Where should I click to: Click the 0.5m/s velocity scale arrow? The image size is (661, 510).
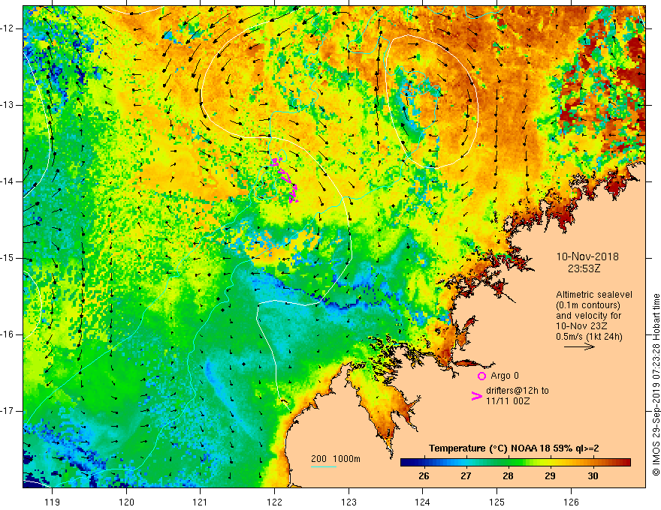579,346
